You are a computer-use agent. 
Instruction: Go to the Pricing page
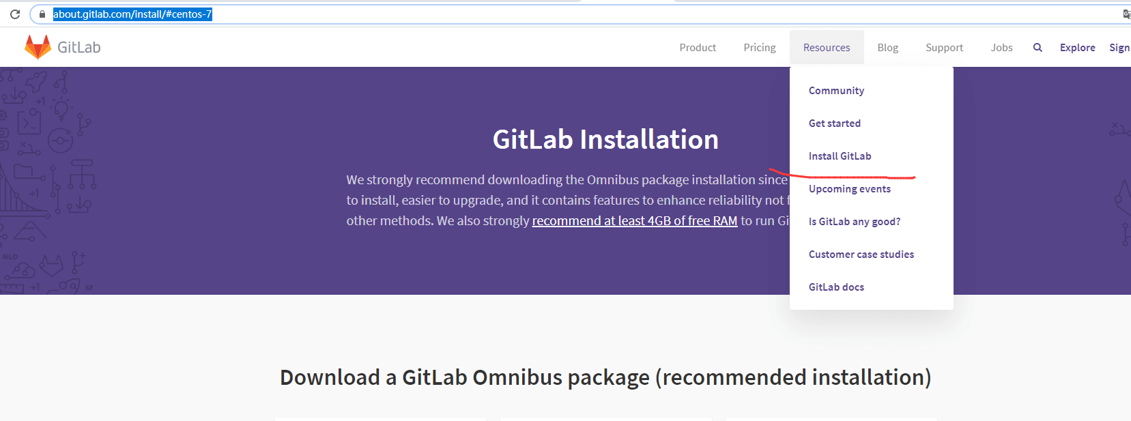click(760, 48)
